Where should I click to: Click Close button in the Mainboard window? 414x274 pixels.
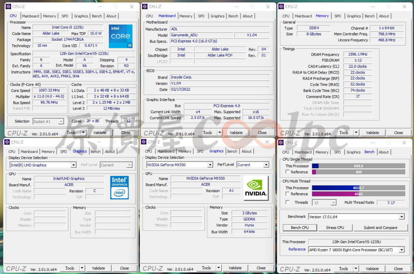point(262,133)
